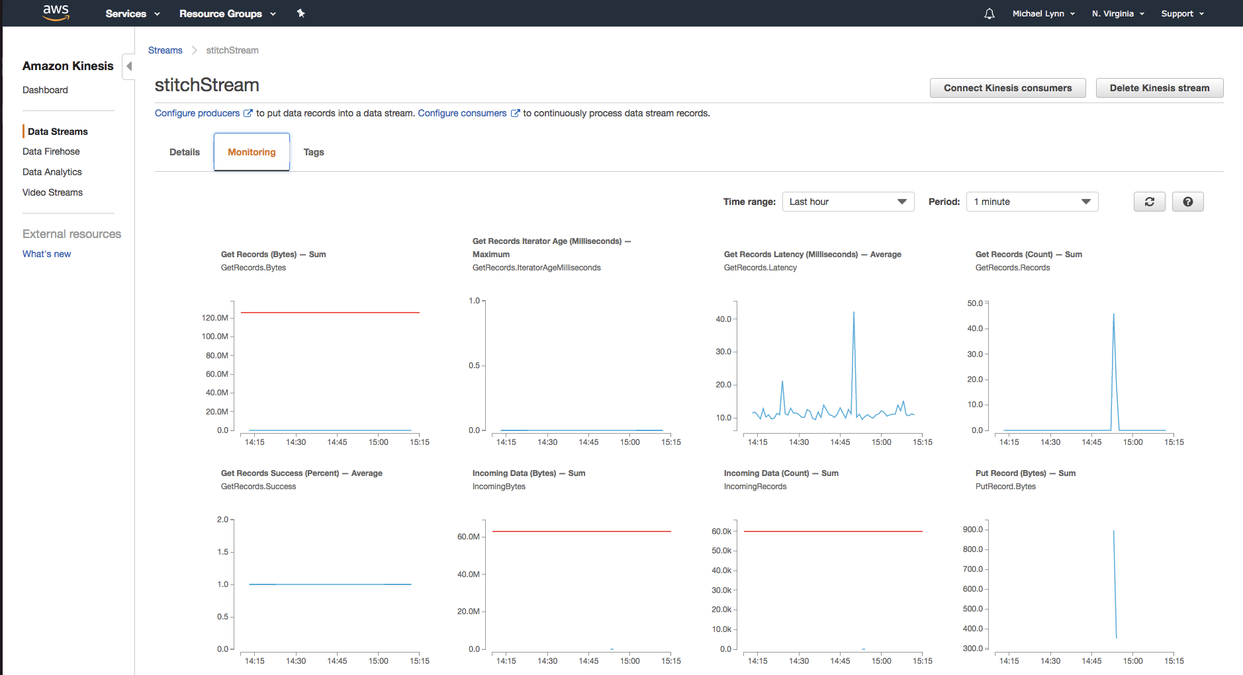Click the Configure consumers link
The height and width of the screenshot is (675, 1243).
pos(462,113)
